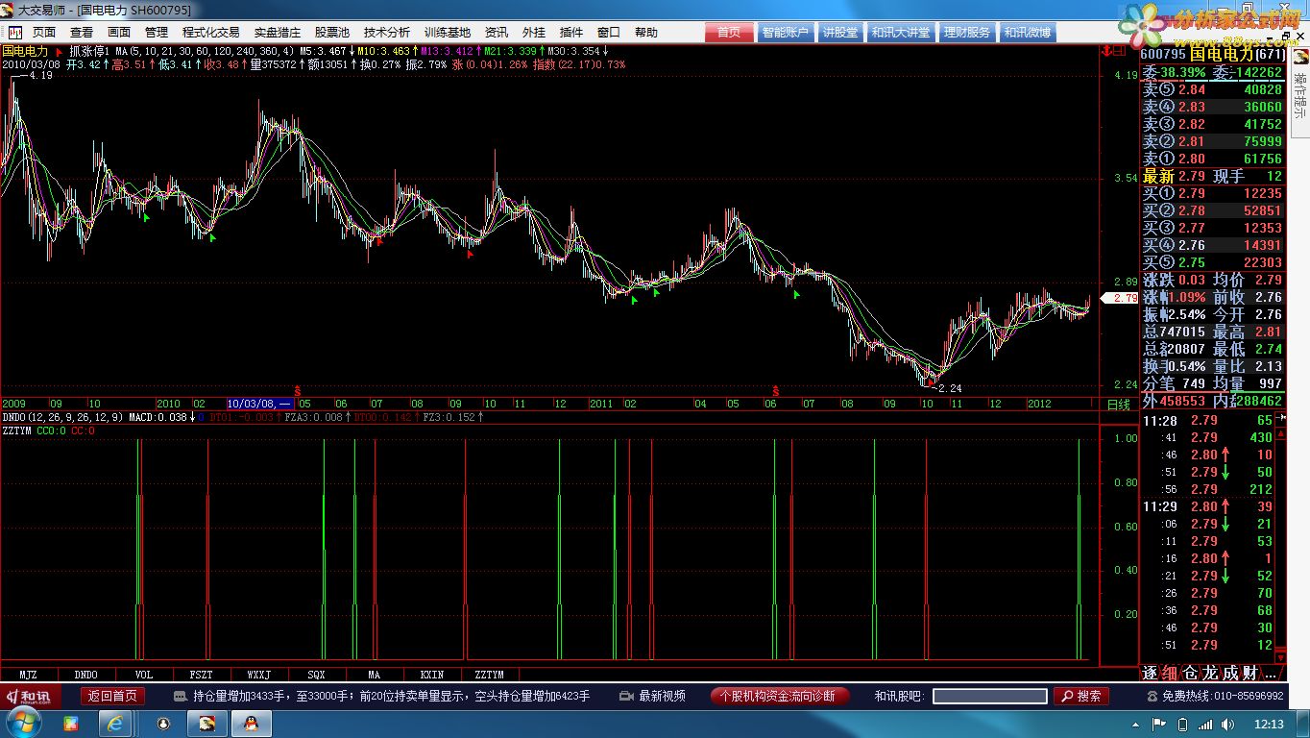Switch to the FSZT indicator tab

202,675
